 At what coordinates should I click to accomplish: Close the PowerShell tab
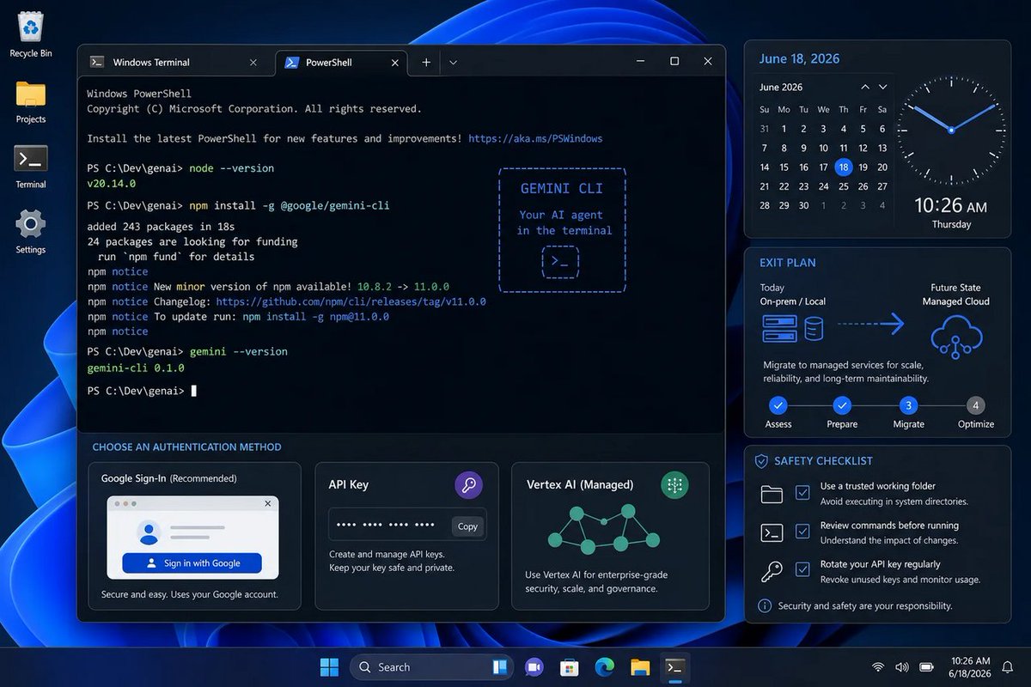click(395, 62)
